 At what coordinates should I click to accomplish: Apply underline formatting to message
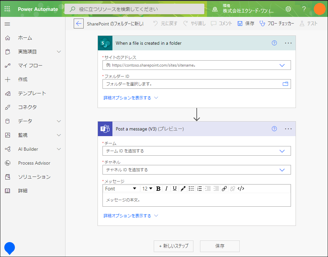pyautogui.click(x=175, y=188)
